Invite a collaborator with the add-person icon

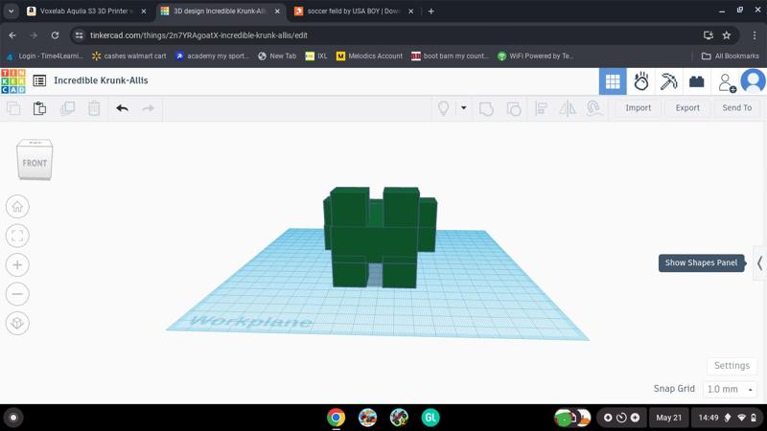(727, 82)
